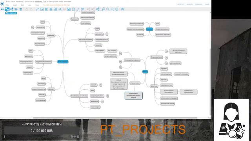Click the note sheet toolbar icon
This screenshot has height=141, width=251.
point(73,9)
